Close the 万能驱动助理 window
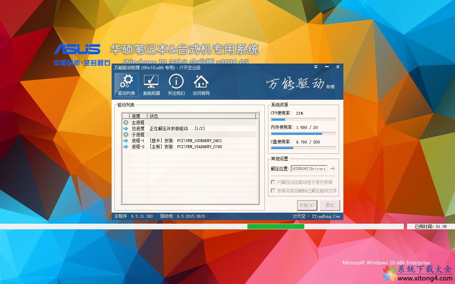 pos(338,67)
